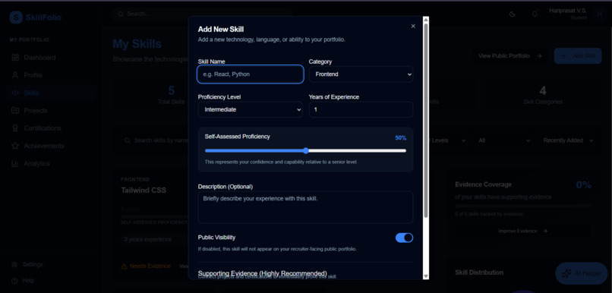Click the Improve Evidence button
Image resolution: width=612 pixels, height=293 pixels.
point(523,231)
